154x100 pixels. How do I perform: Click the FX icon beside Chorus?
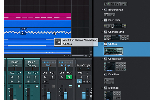105,44
